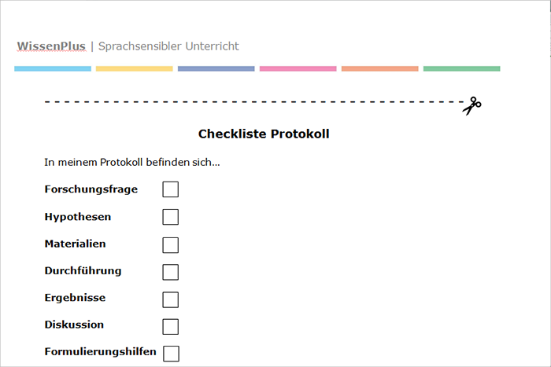Tick the Formulierungshilfen checkbox
The width and height of the screenshot is (551, 367).
171,354
